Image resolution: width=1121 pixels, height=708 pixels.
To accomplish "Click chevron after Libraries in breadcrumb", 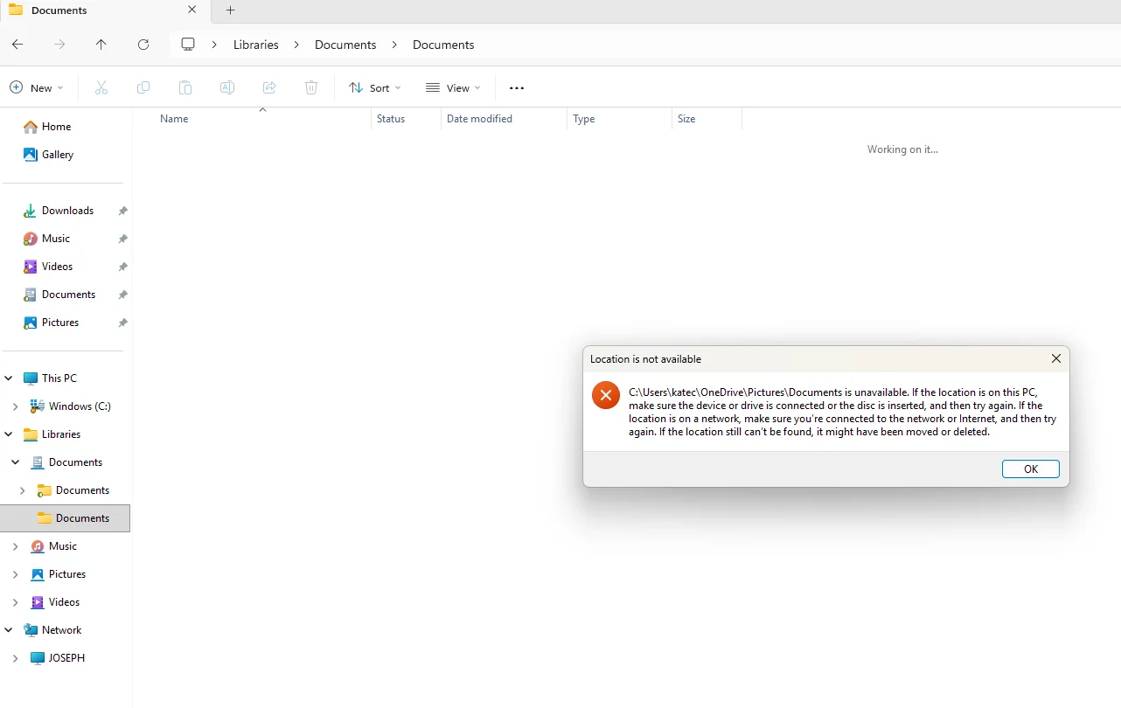I will 297,45.
